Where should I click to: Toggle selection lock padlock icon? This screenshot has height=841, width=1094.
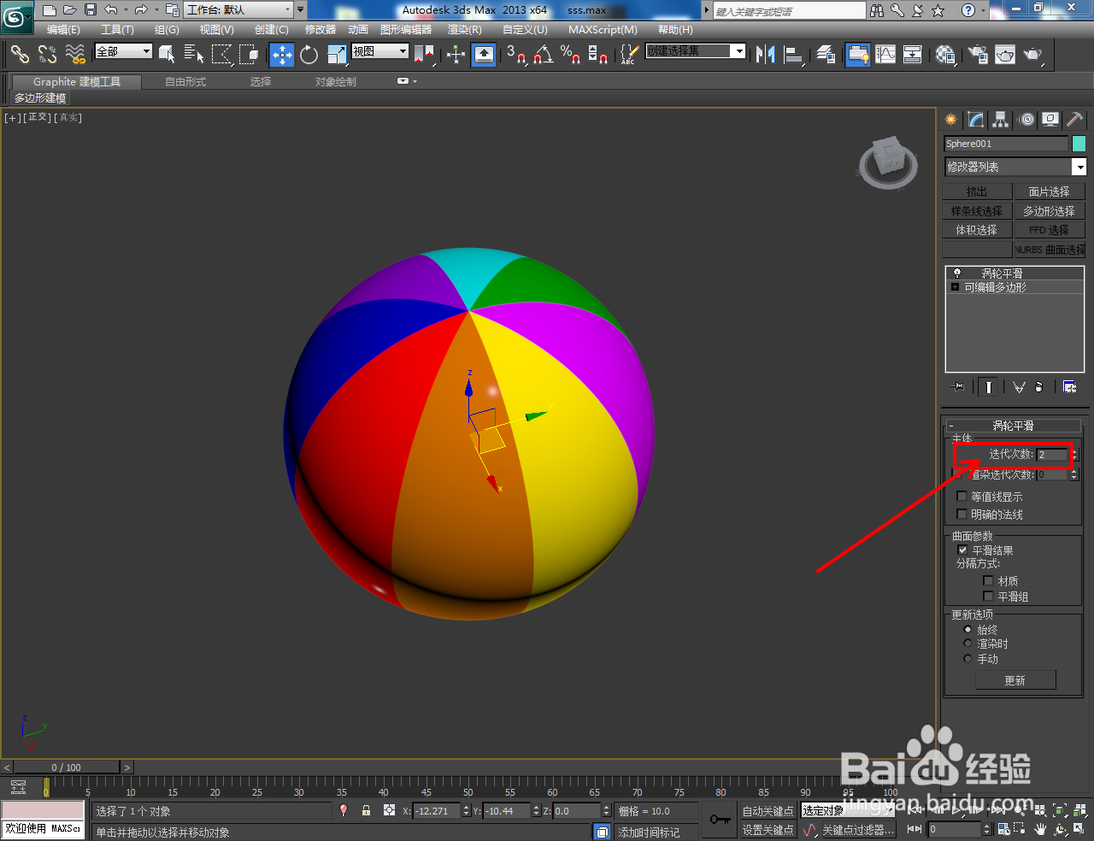point(366,811)
